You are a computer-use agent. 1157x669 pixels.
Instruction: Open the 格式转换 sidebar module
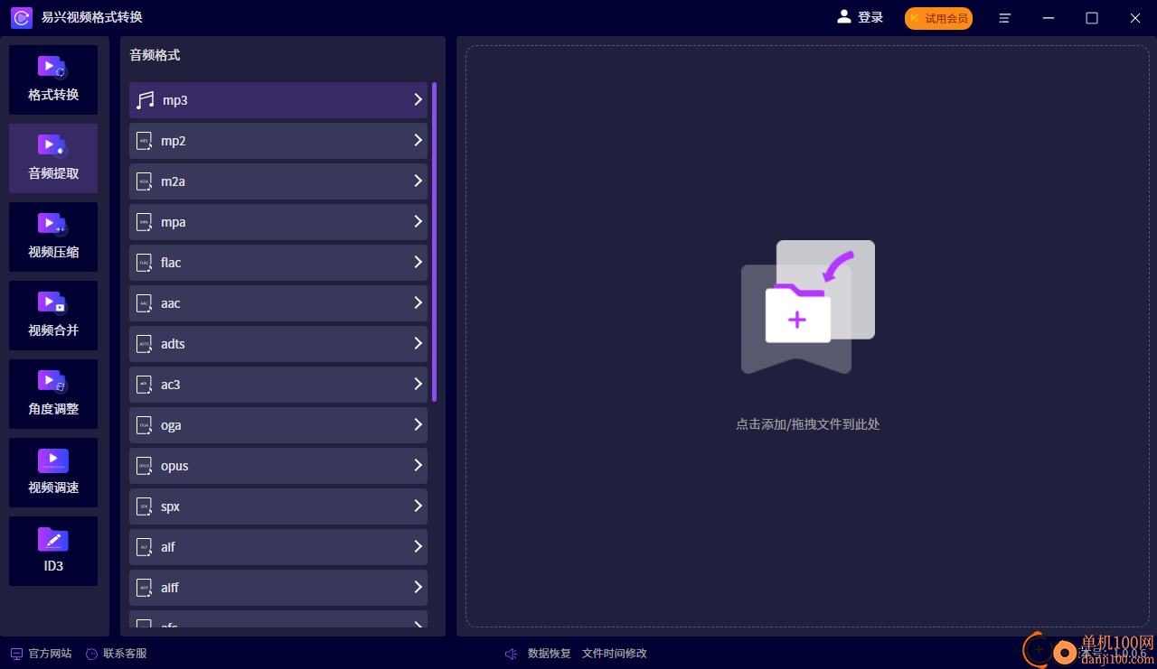[x=53, y=79]
